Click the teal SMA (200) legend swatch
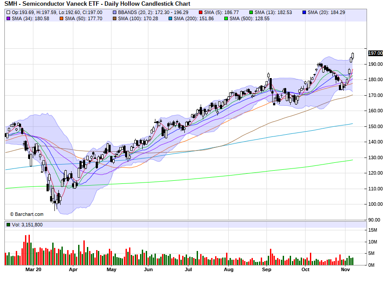The width and height of the screenshot is (385, 283). 170,18
